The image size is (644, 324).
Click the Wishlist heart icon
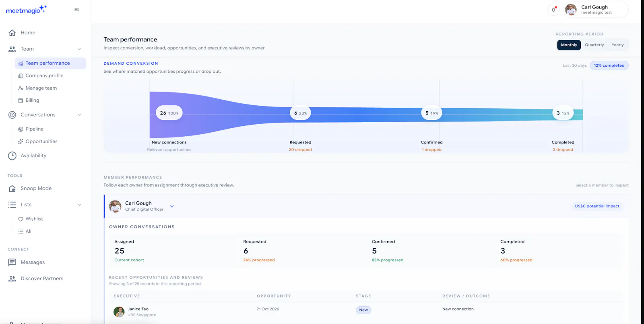(x=21, y=219)
